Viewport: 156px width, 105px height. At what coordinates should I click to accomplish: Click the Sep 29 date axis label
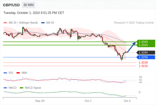[40, 101]
